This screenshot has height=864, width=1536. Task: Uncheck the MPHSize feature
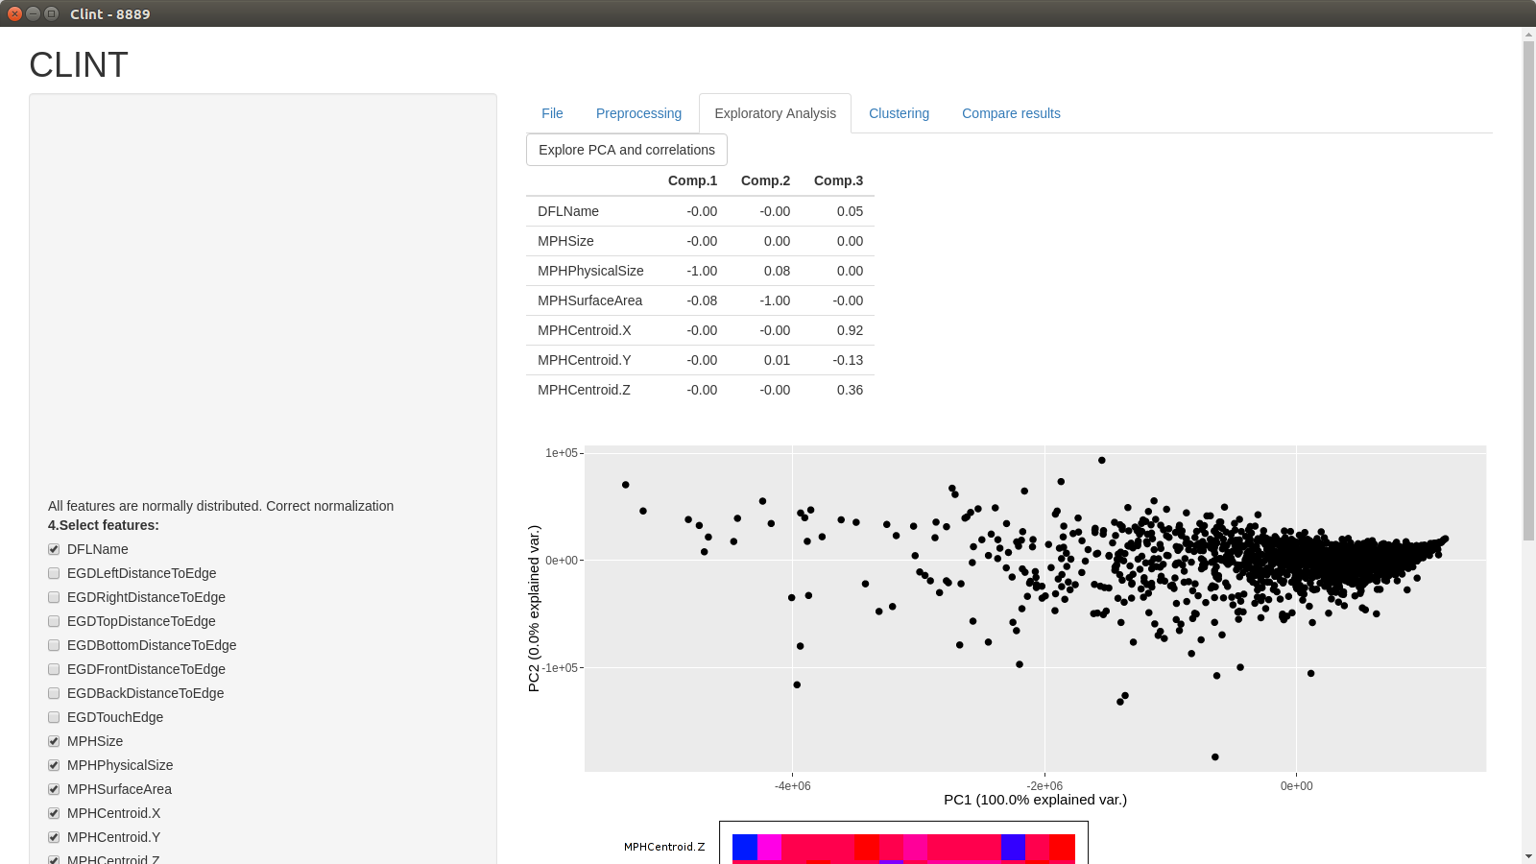54,741
